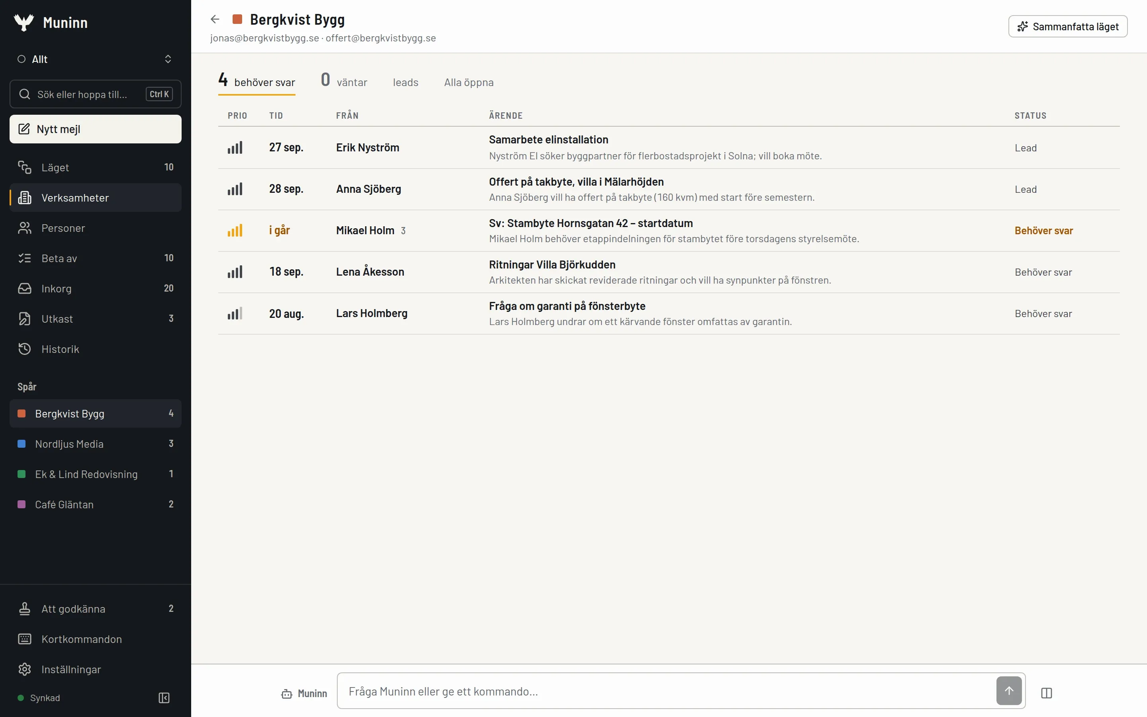The image size is (1147, 717).
Task: Click the back arrow beside Bergkvist Bygg
Action: (x=215, y=20)
